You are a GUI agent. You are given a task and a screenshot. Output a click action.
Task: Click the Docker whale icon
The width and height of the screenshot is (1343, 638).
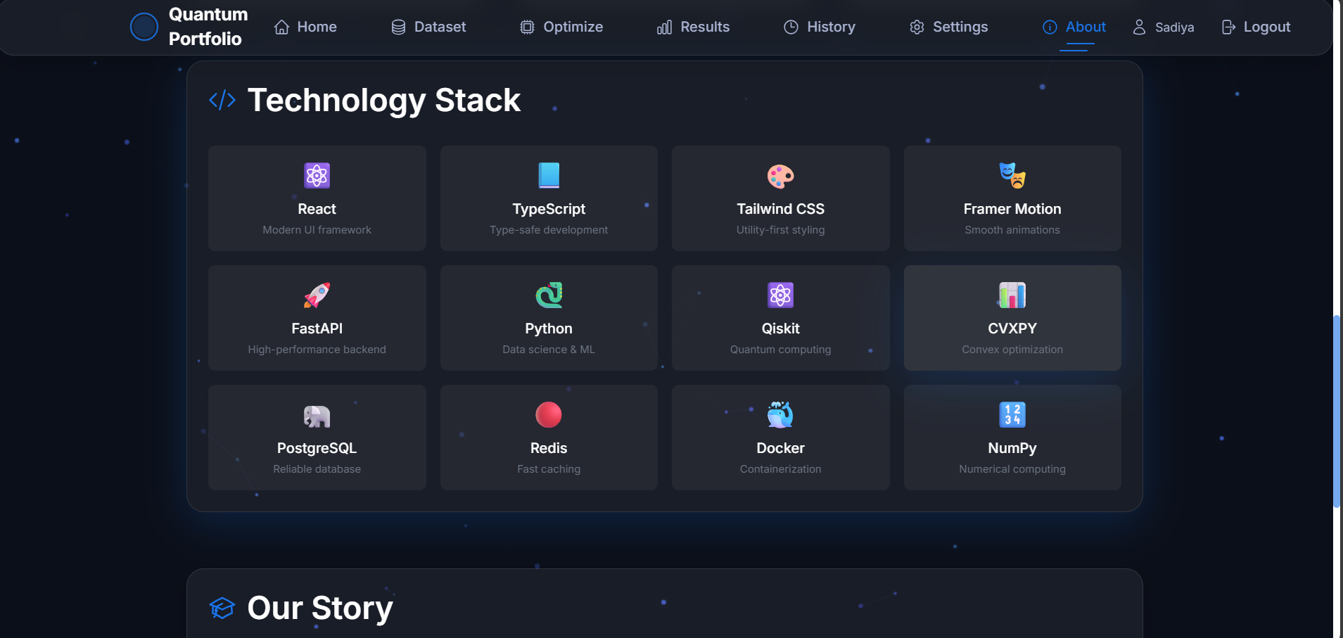[x=781, y=415]
